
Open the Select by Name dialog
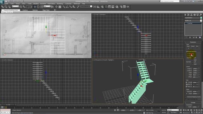(24, 7)
